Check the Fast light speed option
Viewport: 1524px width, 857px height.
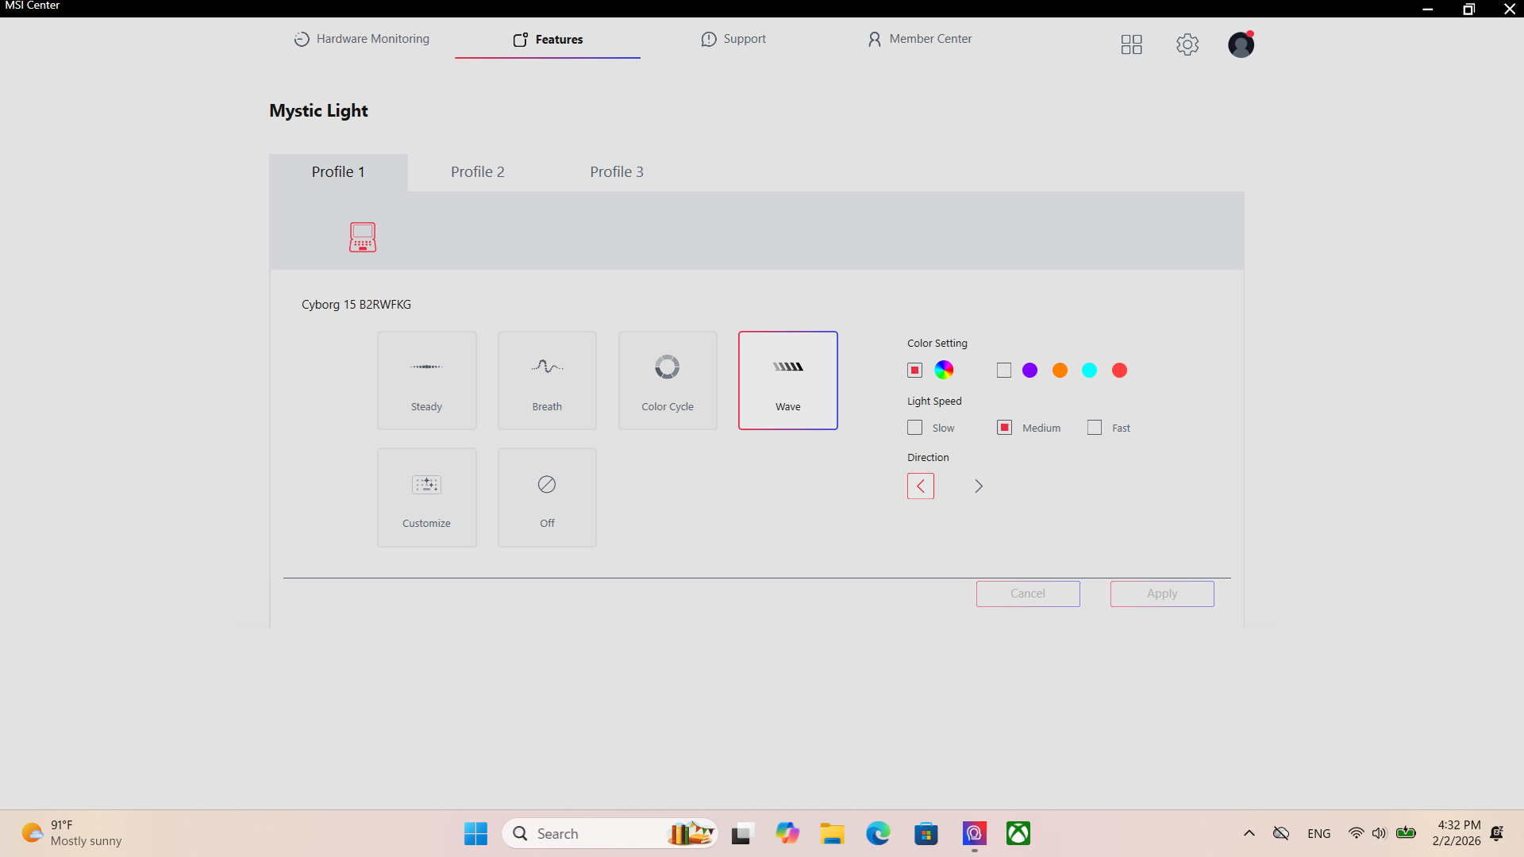pos(1095,428)
